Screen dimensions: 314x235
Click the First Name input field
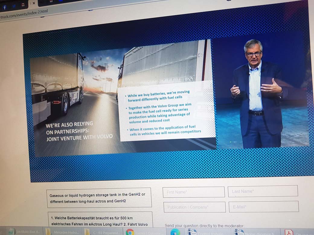194,192
